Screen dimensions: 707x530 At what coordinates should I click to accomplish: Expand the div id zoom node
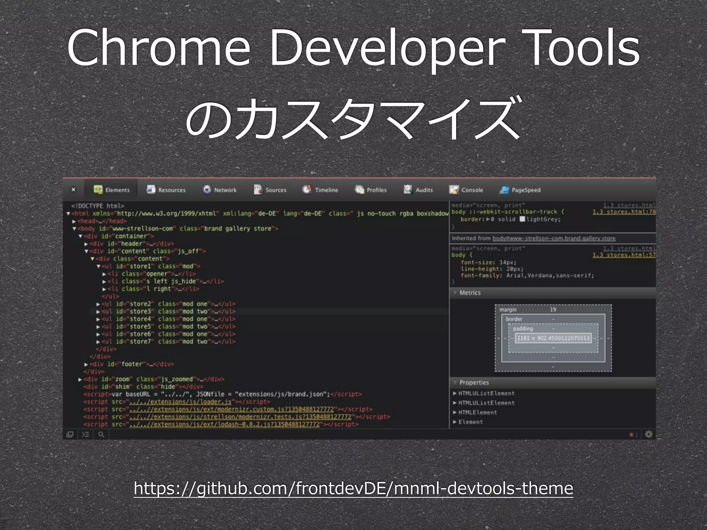(80, 380)
